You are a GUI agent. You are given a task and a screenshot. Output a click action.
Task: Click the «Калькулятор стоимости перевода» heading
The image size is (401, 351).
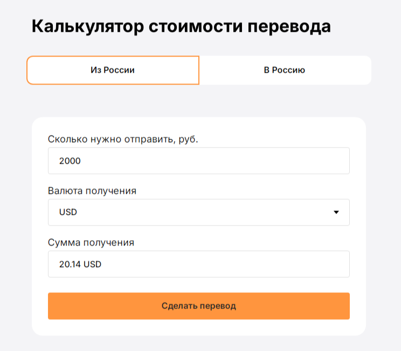tap(181, 26)
